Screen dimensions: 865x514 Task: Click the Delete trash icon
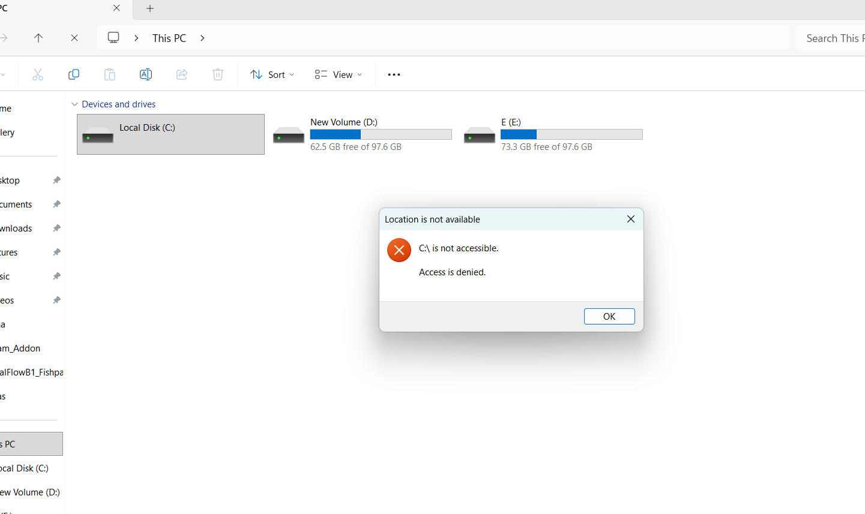(218, 74)
